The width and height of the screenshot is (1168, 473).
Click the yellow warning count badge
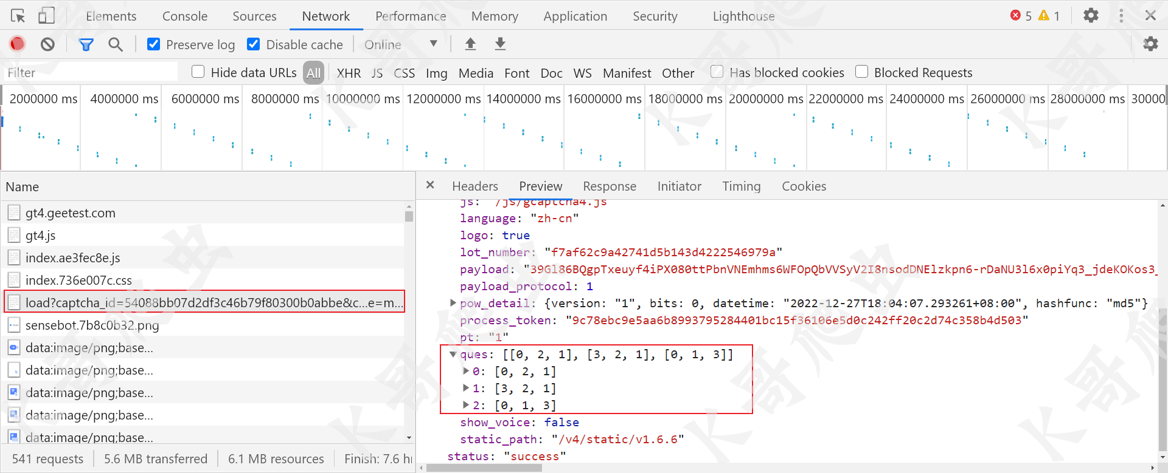point(1049,16)
